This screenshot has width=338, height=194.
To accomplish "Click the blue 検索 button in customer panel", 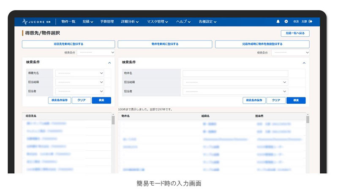I will 101,100.
